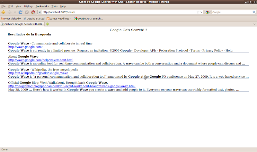Open the Getting Started bookmark

[x=34, y=19]
